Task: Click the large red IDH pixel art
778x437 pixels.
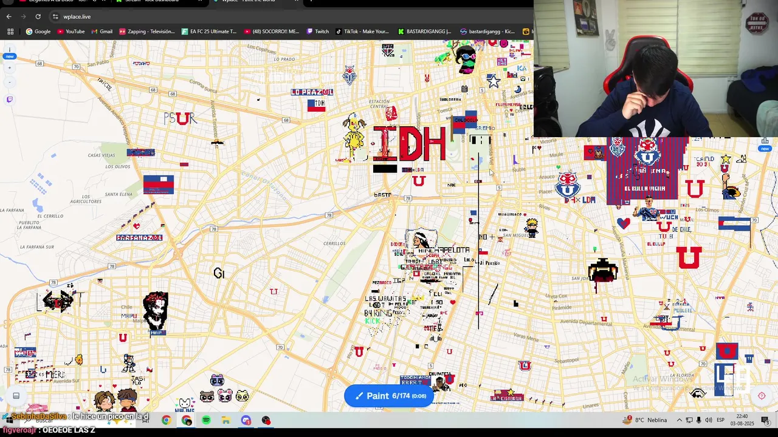Action: click(x=409, y=144)
